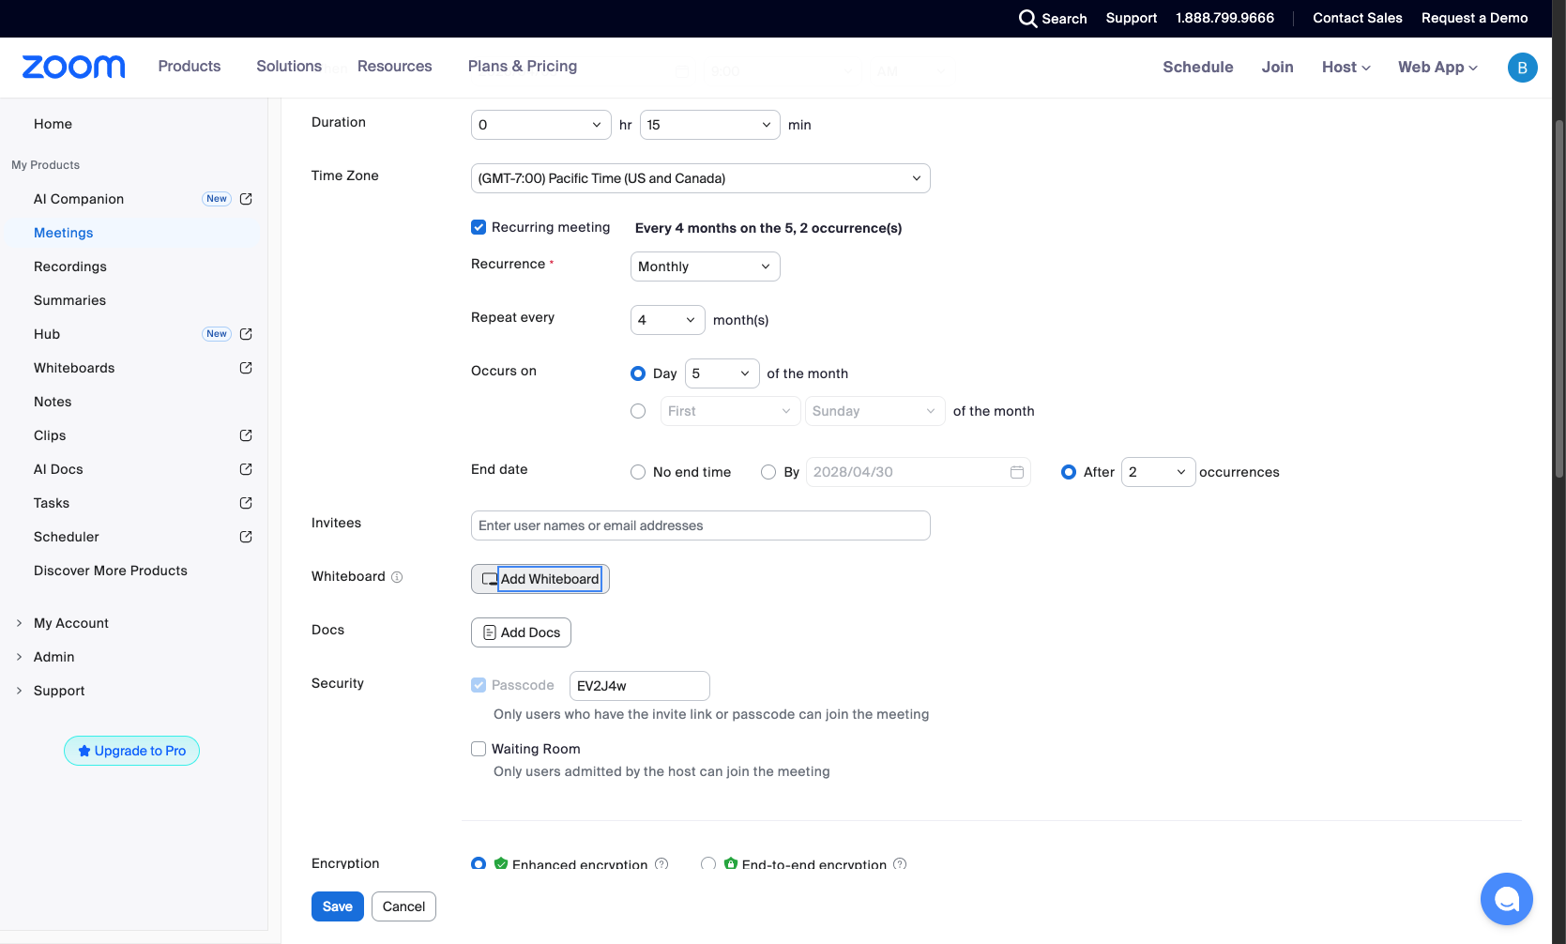The image size is (1566, 944).
Task: Expand Support section in sidebar
Action: click(x=59, y=691)
